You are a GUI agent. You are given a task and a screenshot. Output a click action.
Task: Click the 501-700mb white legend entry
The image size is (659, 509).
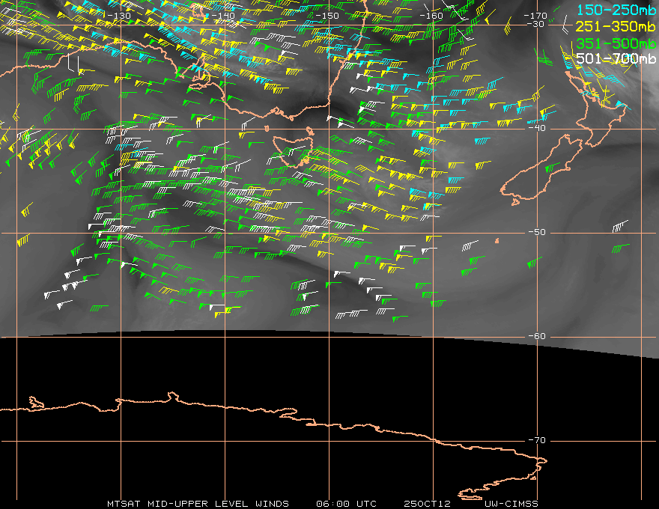pos(616,58)
